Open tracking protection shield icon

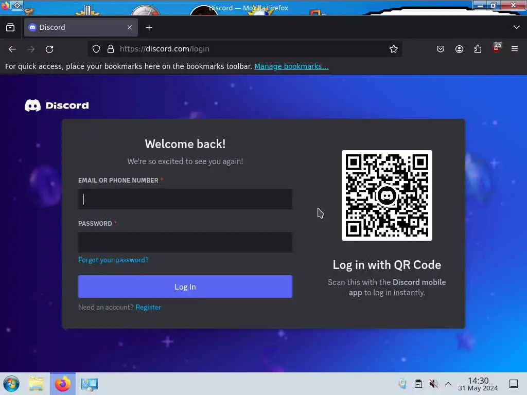pos(96,49)
